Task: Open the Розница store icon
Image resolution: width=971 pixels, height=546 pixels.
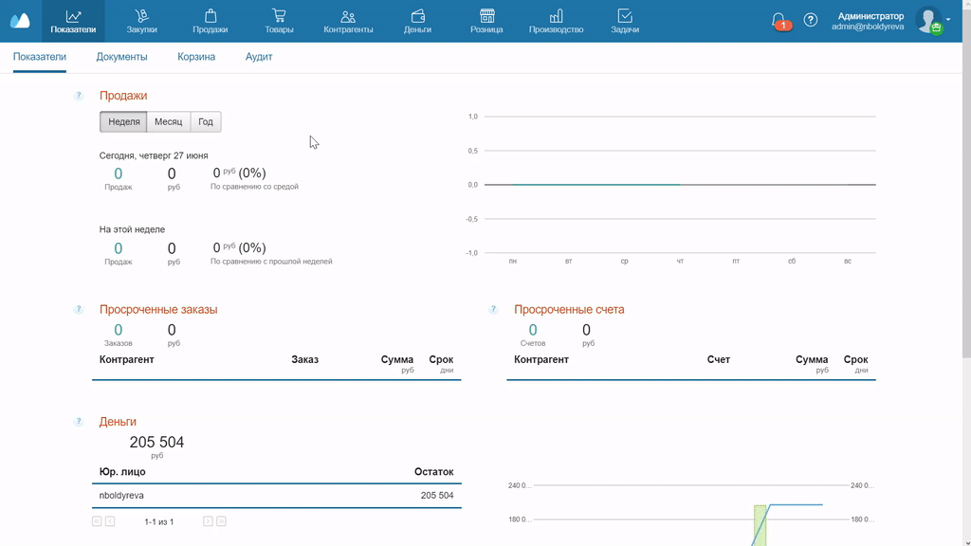Action: point(486,16)
